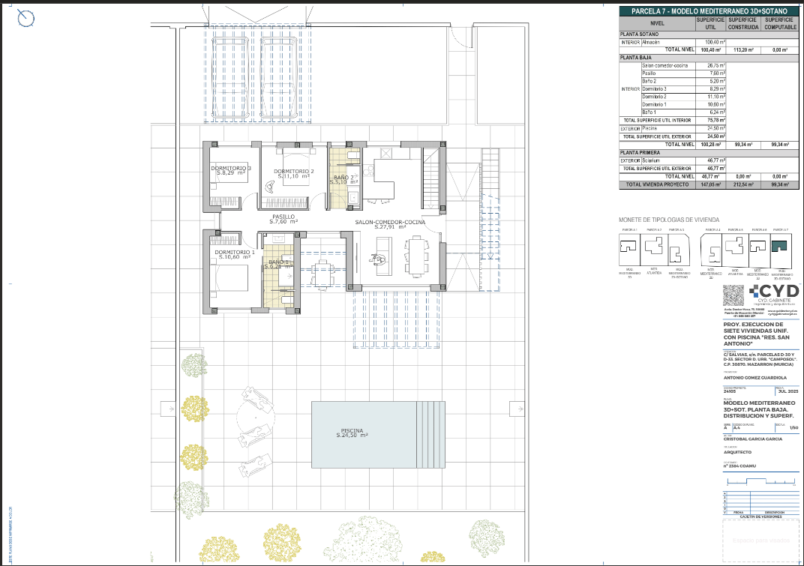Select the Parcela 4 key plan thumbnail
This screenshot has height=566, width=804.
point(711,250)
